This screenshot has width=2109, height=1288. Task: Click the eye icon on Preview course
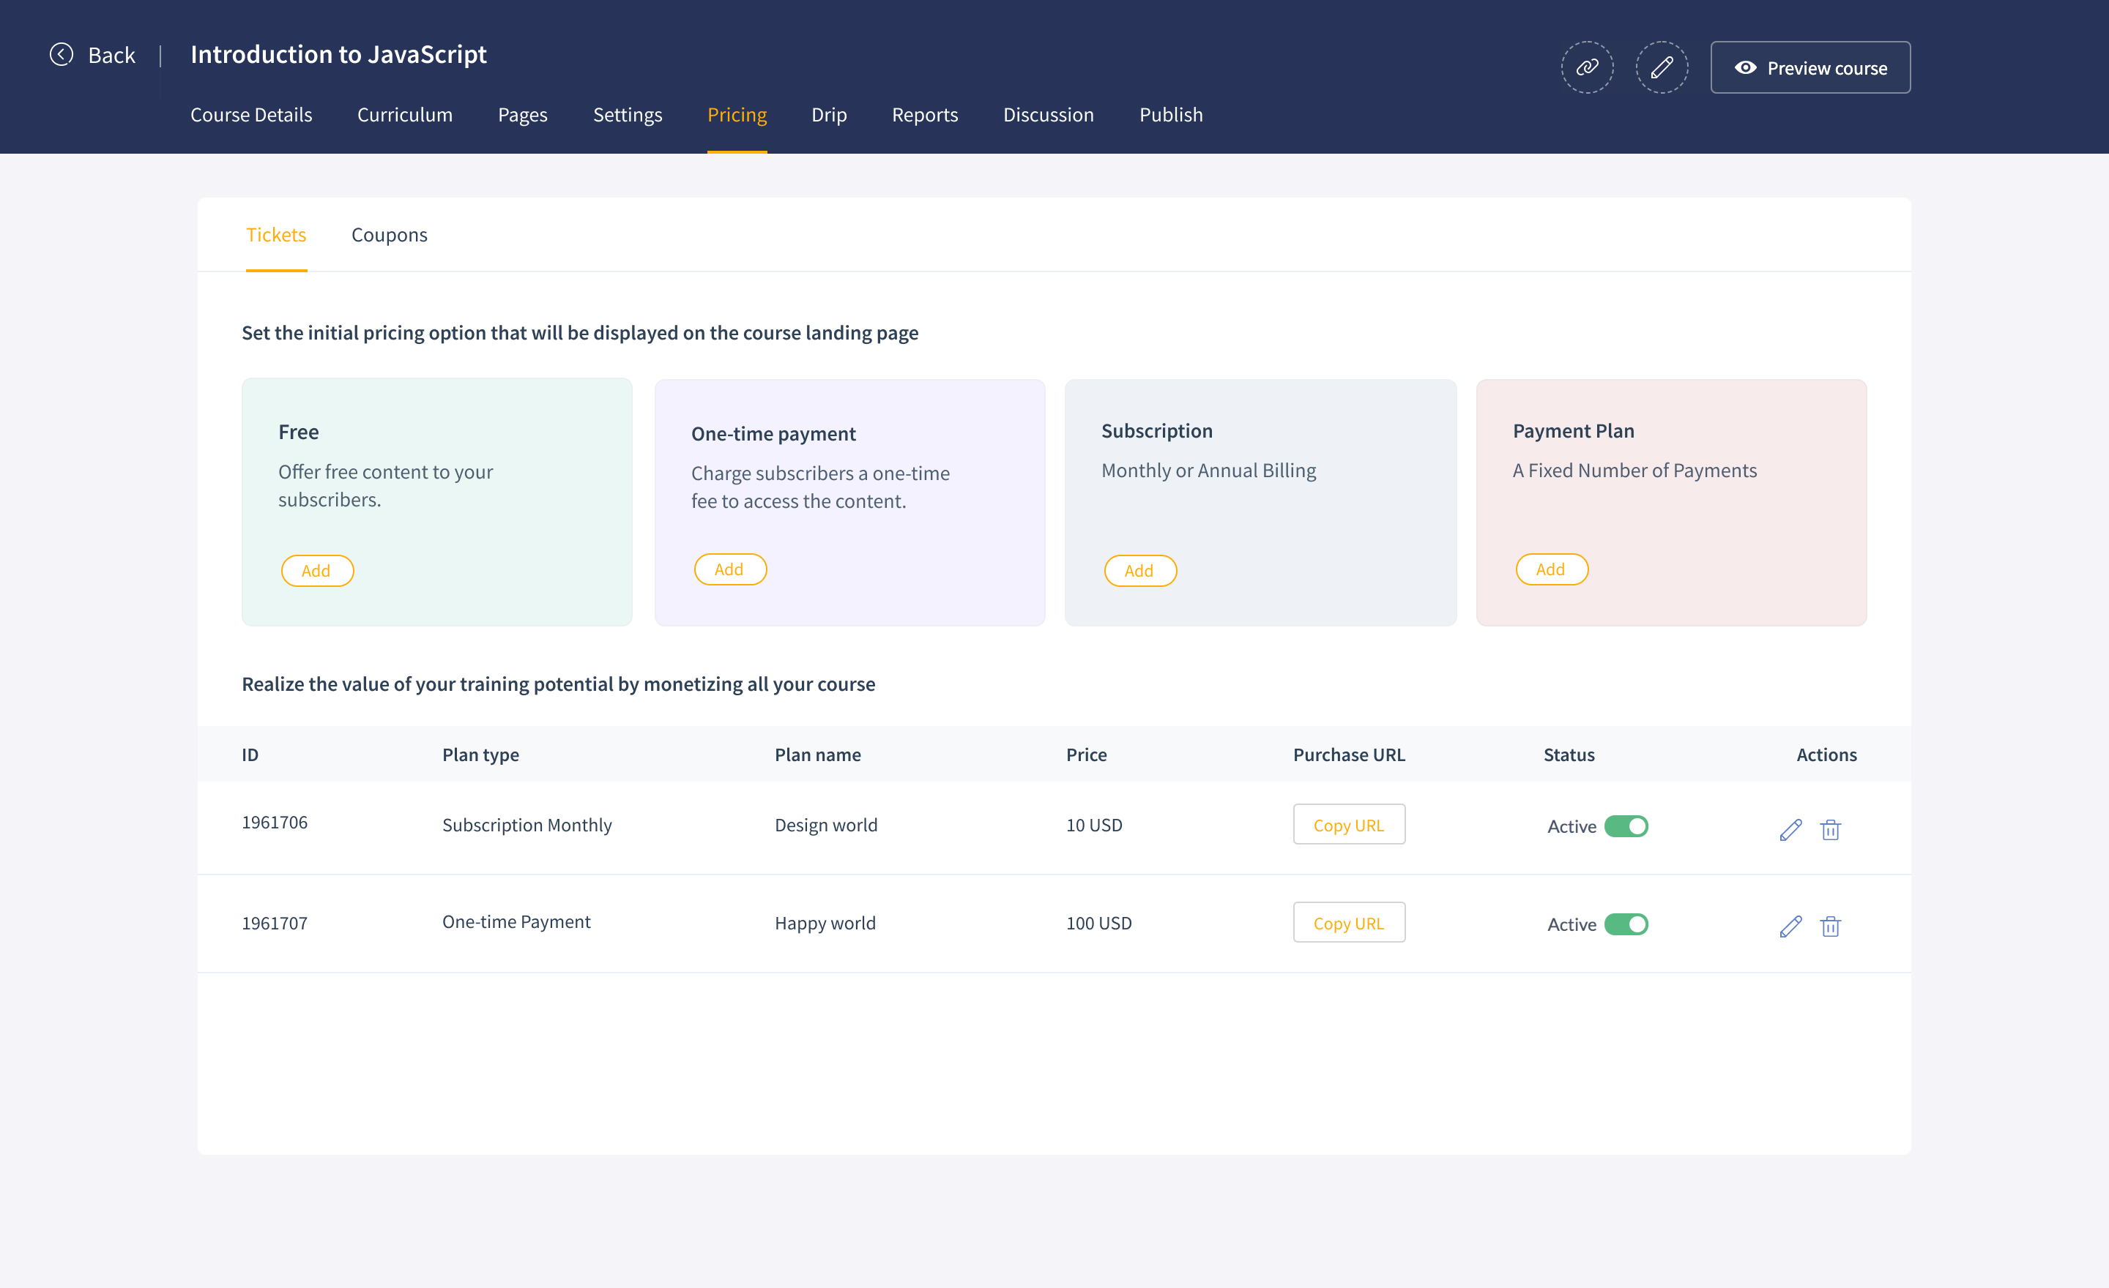(x=1746, y=67)
